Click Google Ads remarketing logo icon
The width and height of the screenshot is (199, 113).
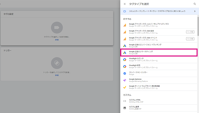click(x=125, y=53)
